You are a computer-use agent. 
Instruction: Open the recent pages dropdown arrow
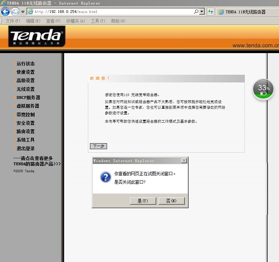tap(23, 12)
